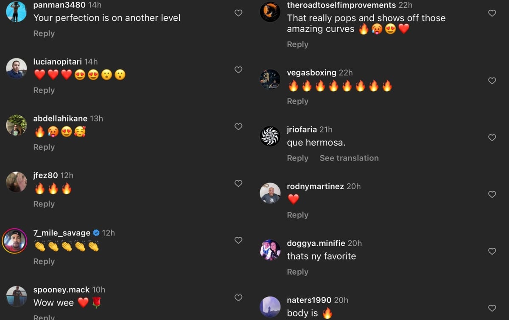Reply to panman3480's comment

[44, 34]
